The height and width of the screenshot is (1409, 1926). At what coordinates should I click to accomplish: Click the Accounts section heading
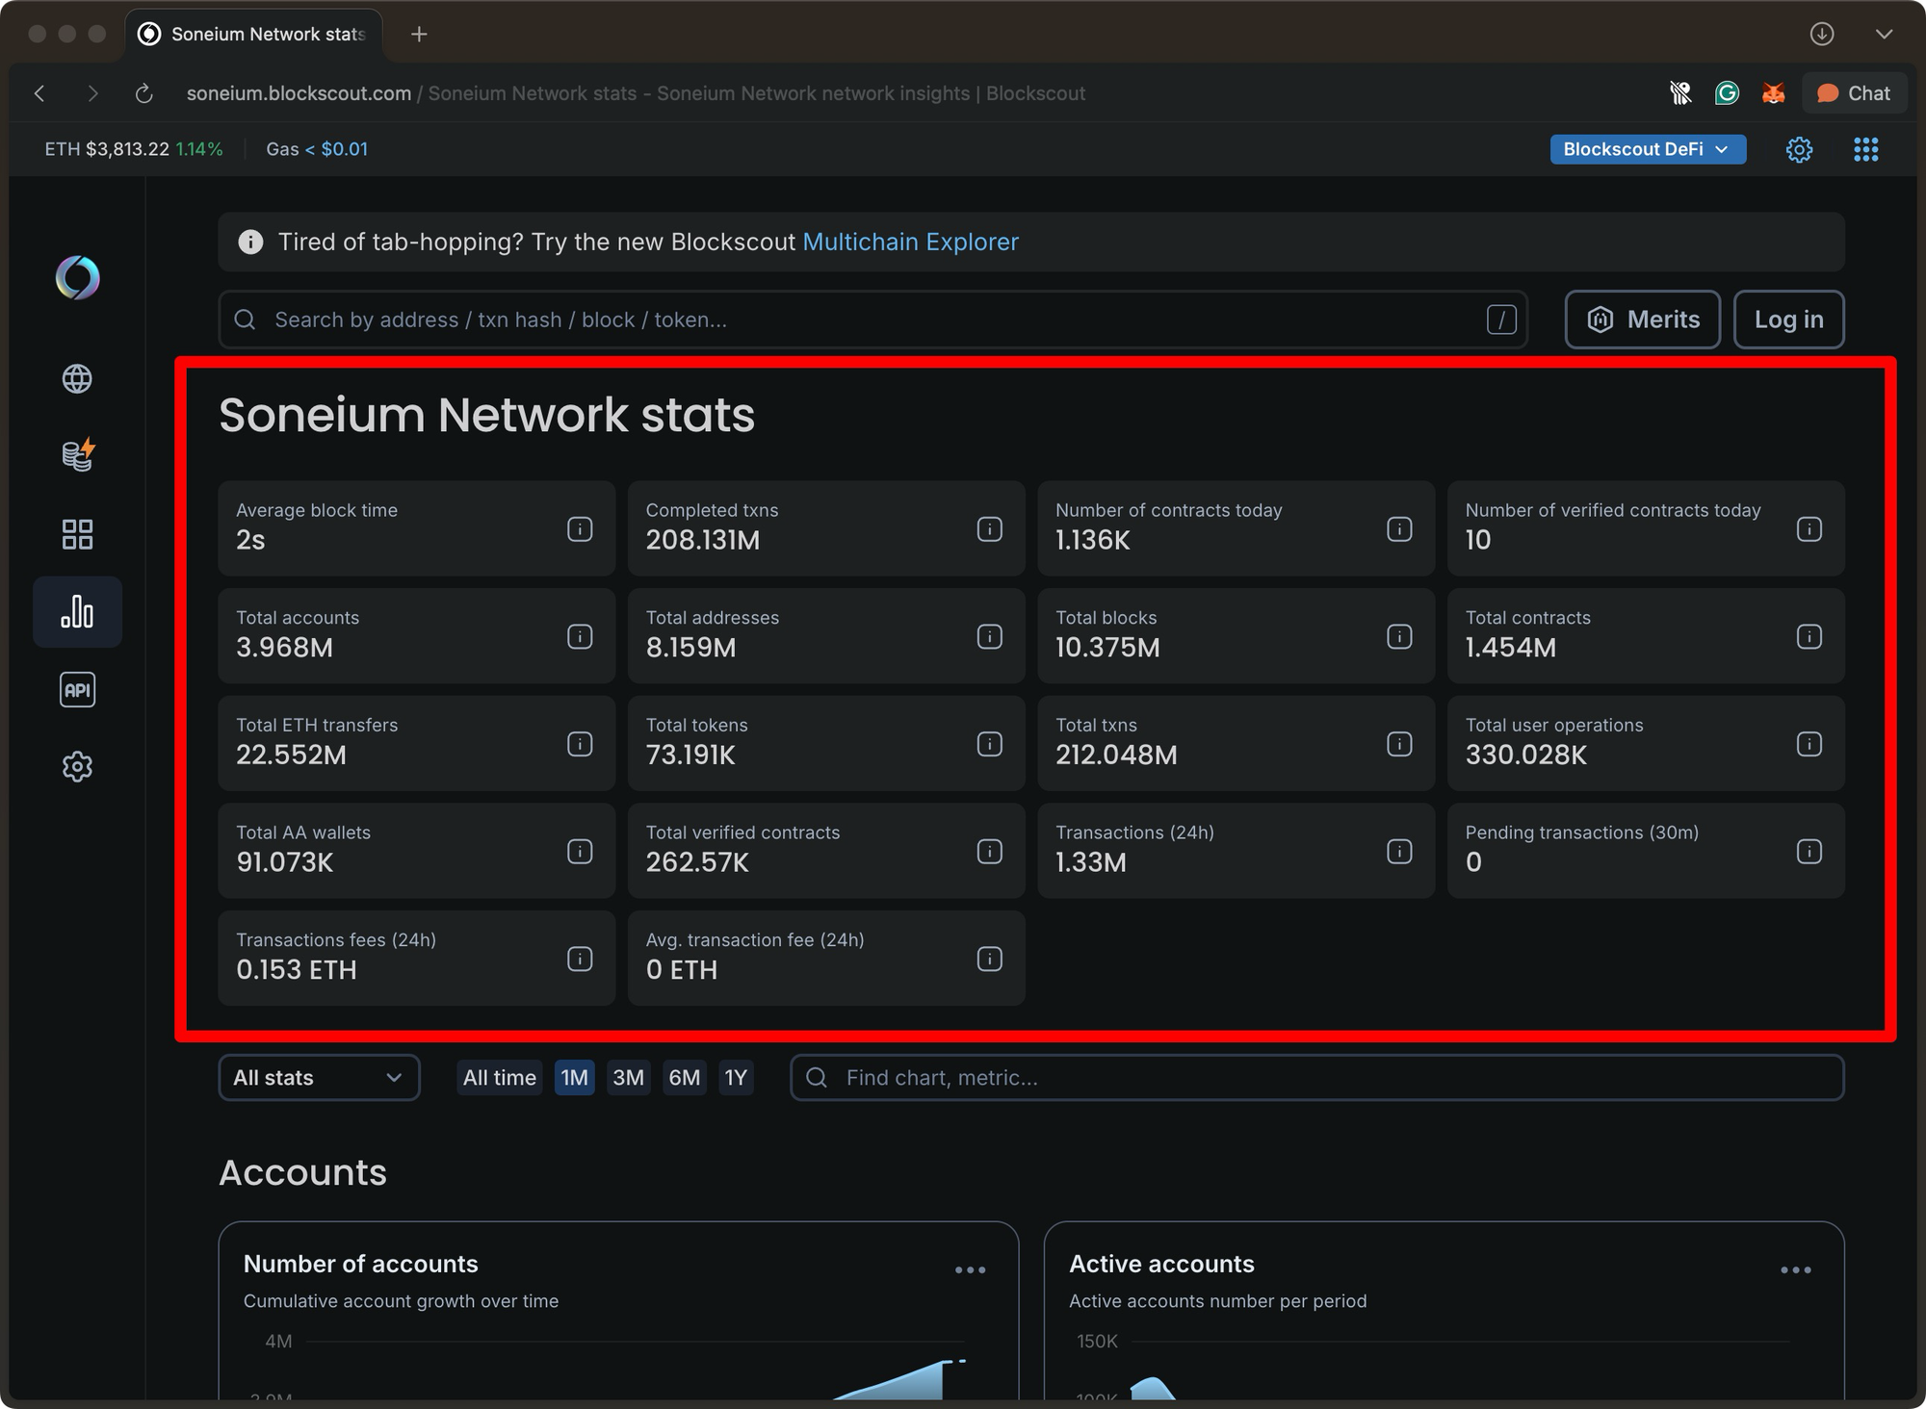coord(302,1172)
